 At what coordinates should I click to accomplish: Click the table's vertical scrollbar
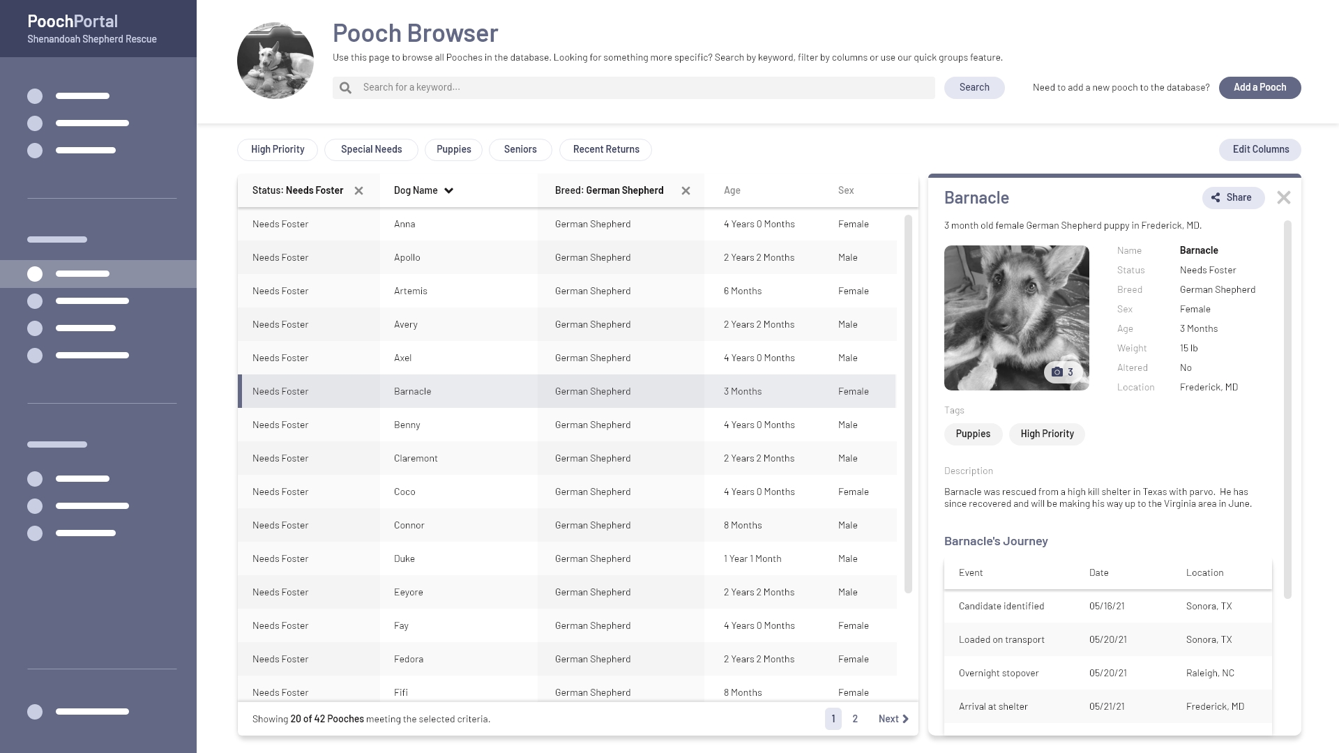click(x=907, y=404)
